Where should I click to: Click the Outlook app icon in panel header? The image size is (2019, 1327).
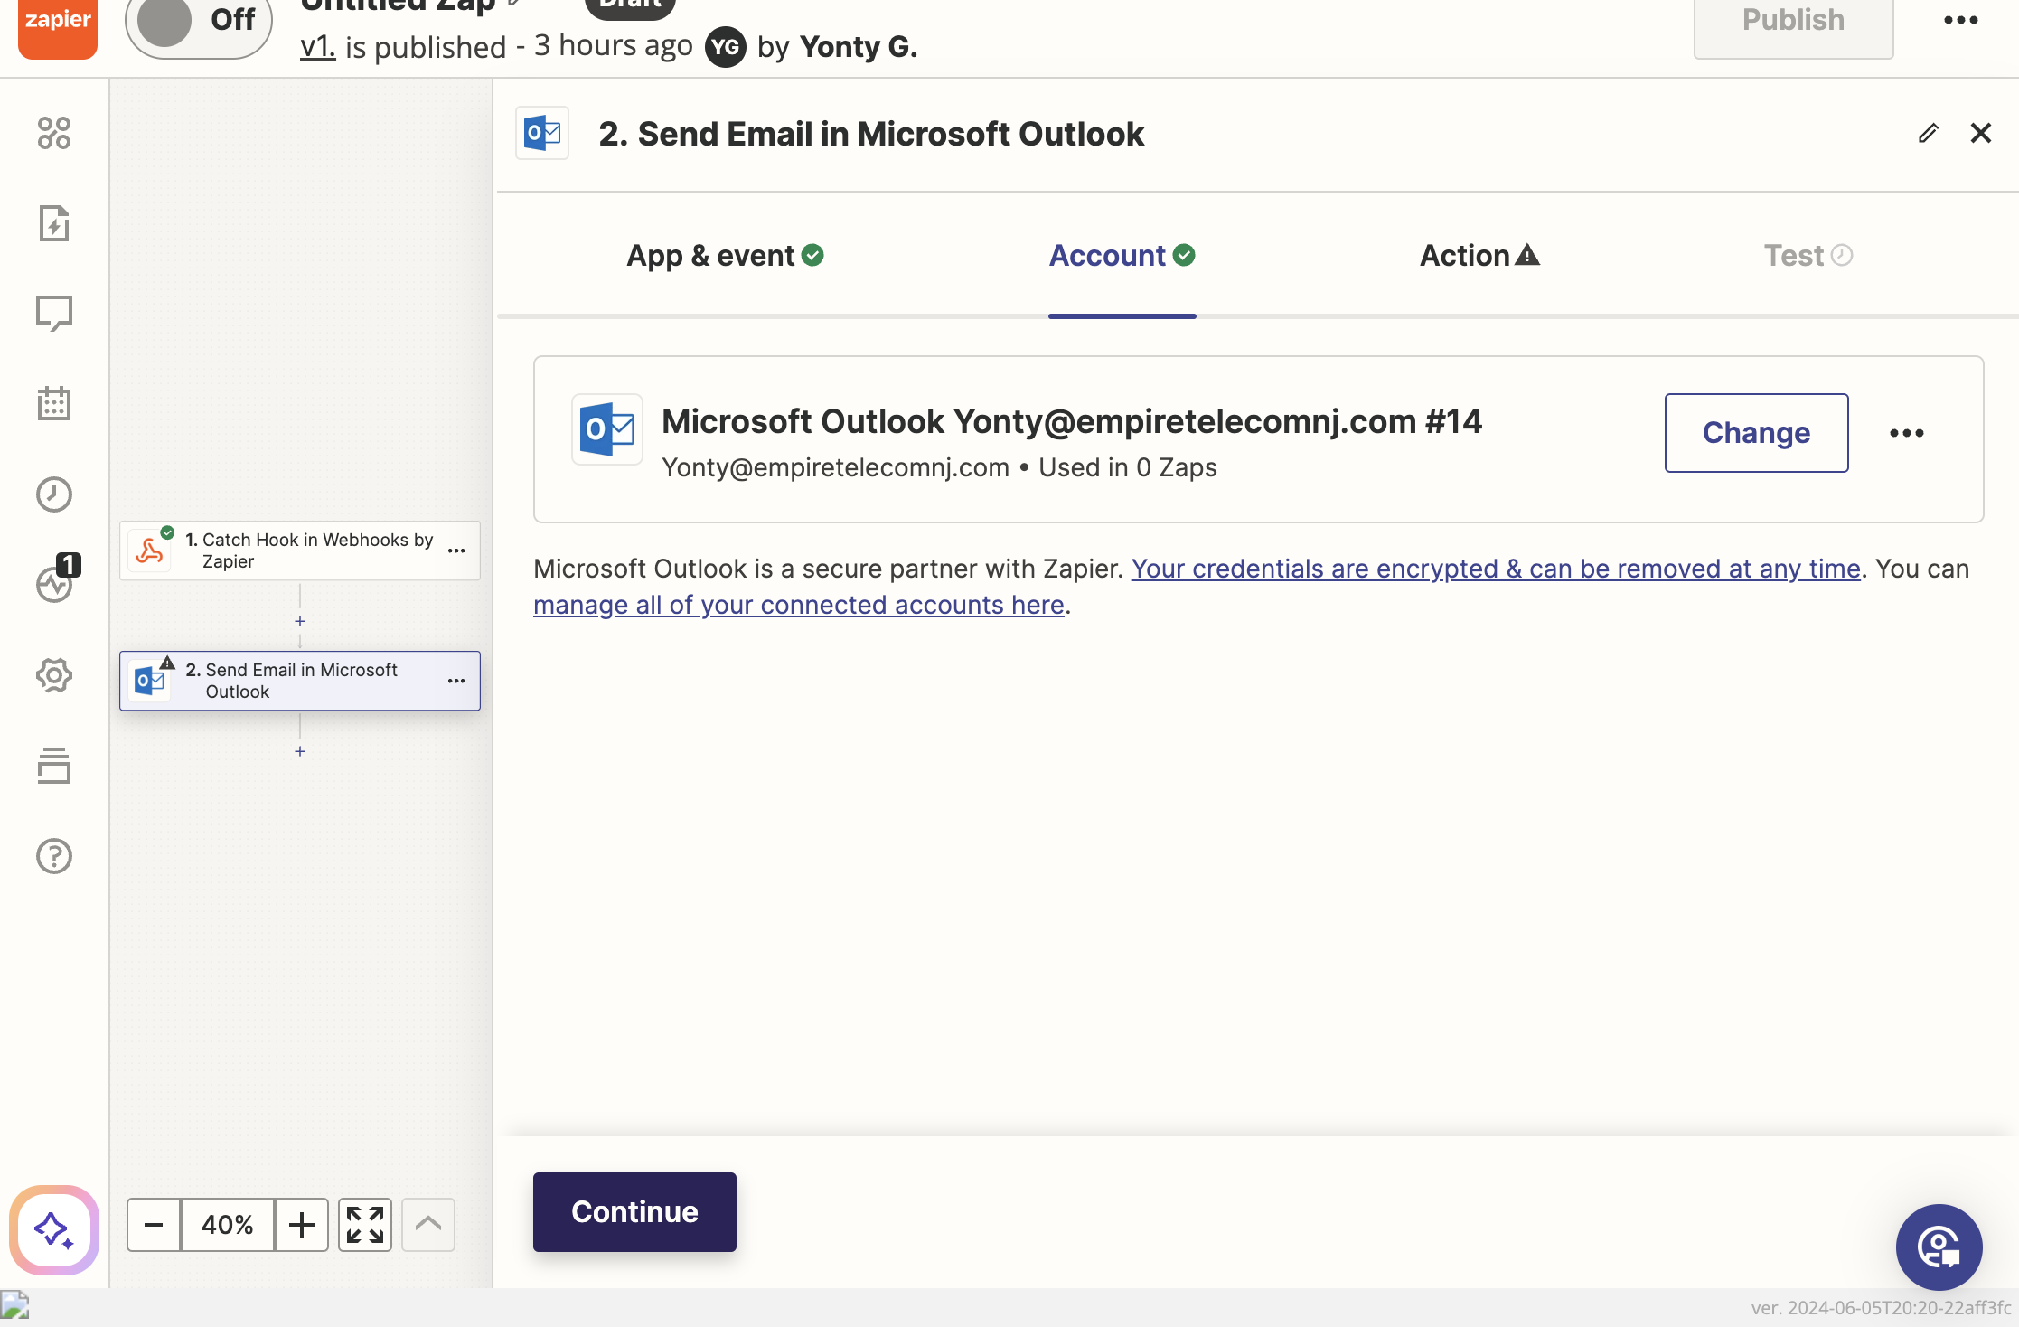pos(542,134)
